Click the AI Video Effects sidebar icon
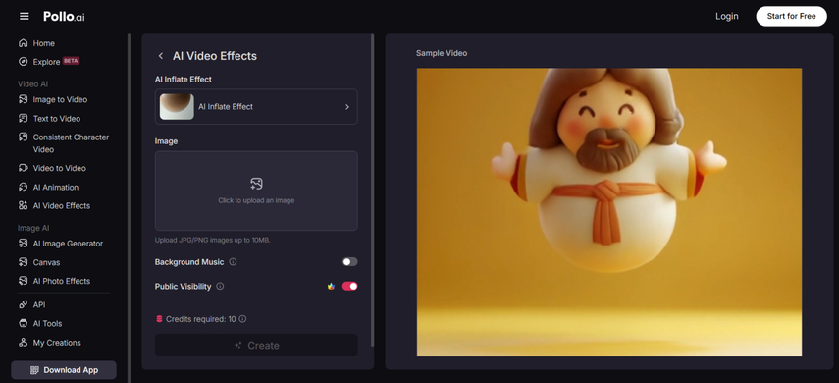The image size is (839, 383). (x=23, y=205)
